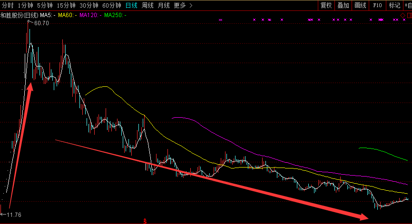This screenshot has width=412, height=224.
Task: Click the 11.76 low price label
Action: pos(14,215)
